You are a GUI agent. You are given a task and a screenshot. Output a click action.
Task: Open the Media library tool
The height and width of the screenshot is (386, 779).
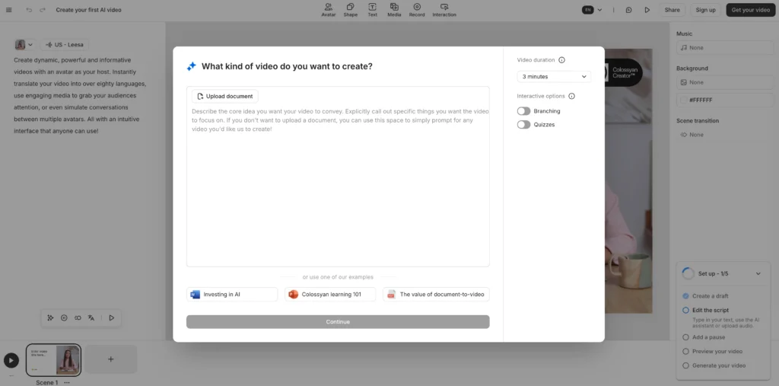click(x=394, y=10)
